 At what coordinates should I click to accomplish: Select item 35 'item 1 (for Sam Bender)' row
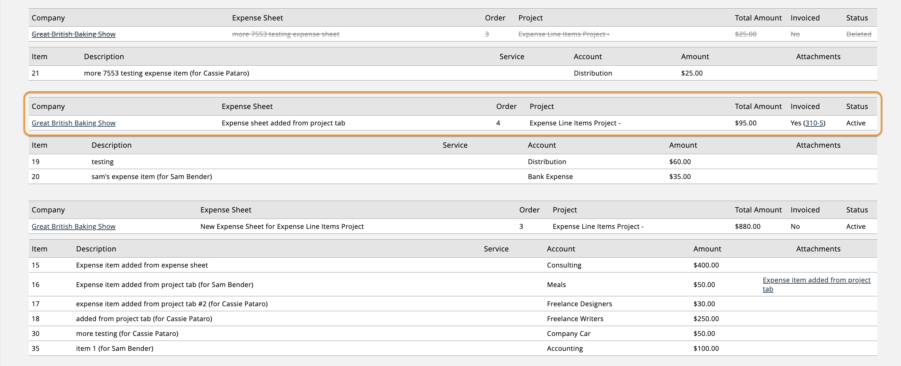coord(115,348)
